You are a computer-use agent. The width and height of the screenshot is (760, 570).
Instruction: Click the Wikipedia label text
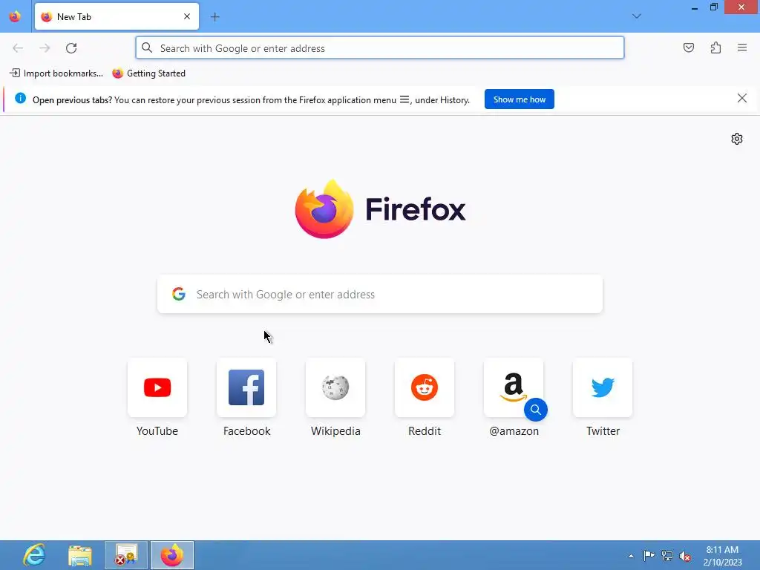coord(335,431)
